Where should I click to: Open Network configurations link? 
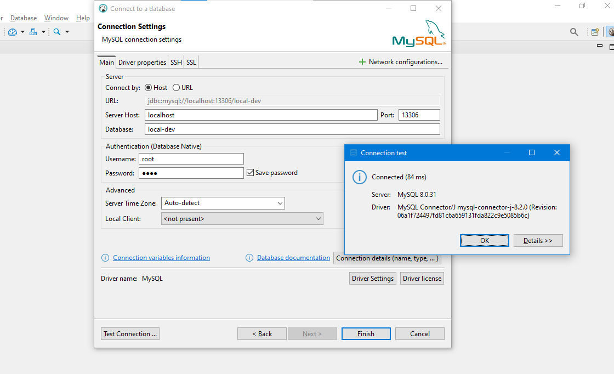point(406,62)
